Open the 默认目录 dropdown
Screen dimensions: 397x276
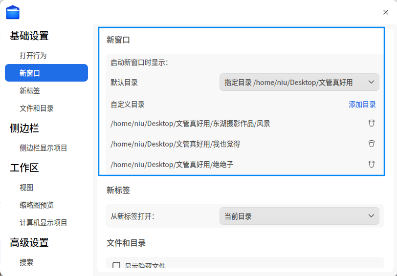(299, 83)
